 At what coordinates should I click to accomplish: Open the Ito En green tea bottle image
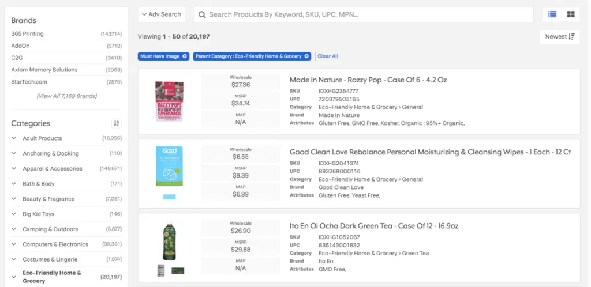point(169,241)
